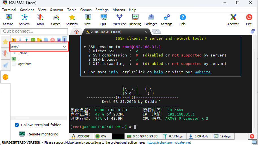Screen dimensions: 258x145
Task: Create a new file using the blank page icon
Action: pyautogui.click(x=46, y=40)
